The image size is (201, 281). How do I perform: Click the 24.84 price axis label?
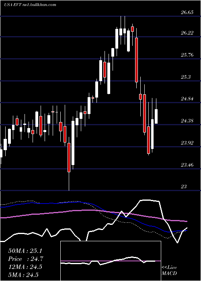(x=187, y=99)
